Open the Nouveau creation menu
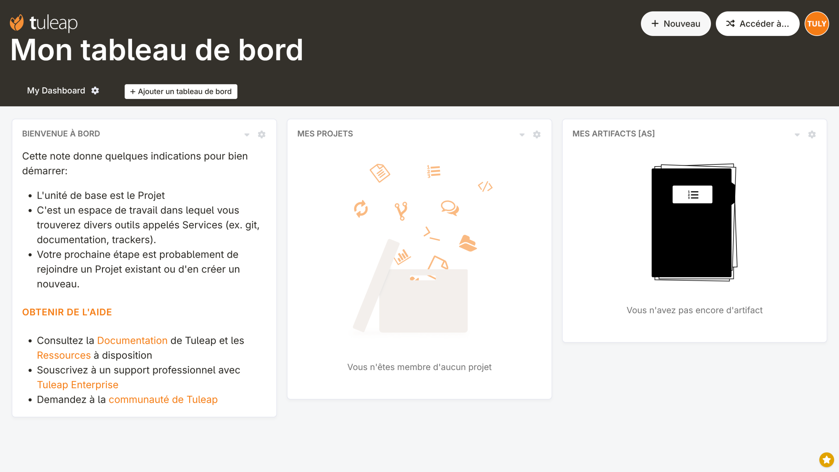The image size is (839, 472). [675, 24]
